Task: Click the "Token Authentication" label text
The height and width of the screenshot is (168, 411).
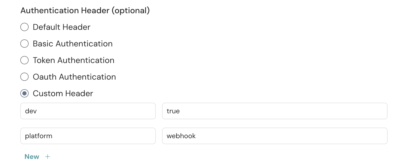Action: click(x=74, y=60)
